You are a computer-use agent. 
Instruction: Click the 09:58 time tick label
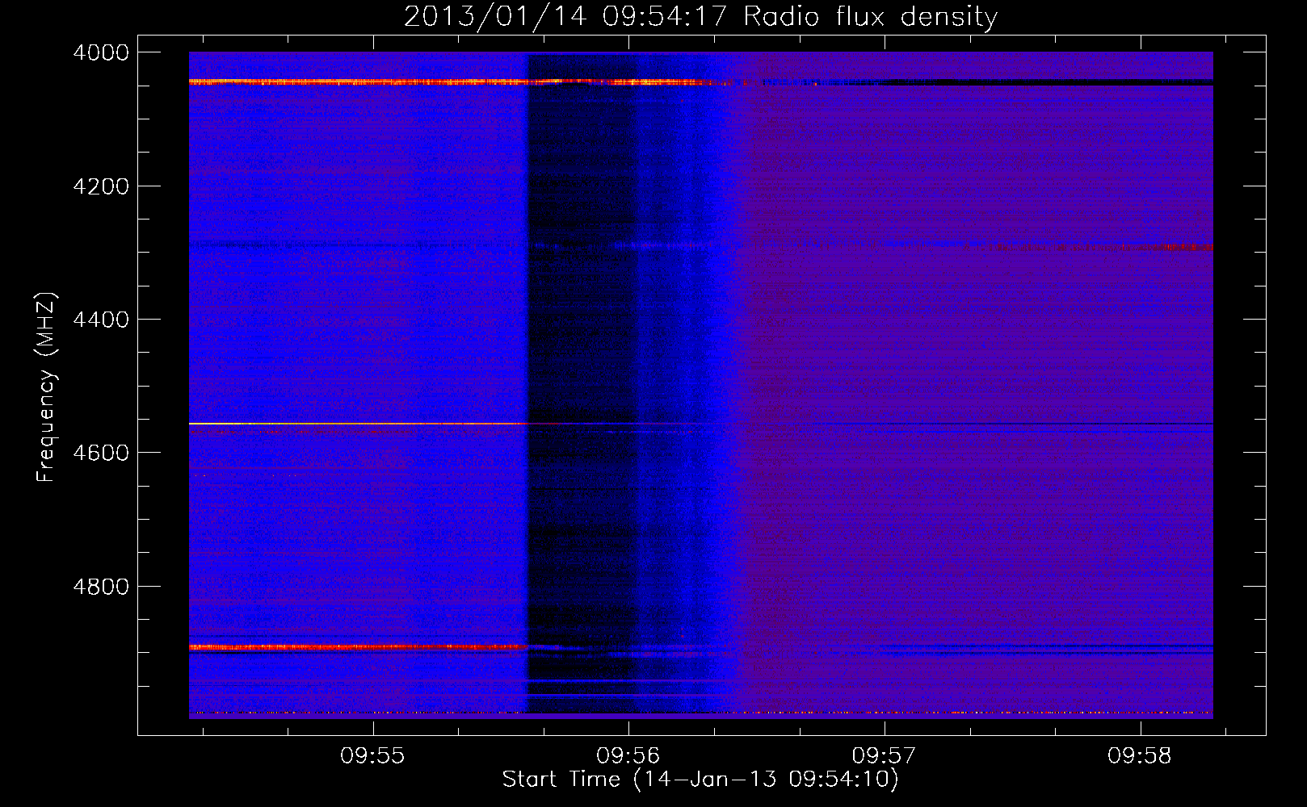[x=1141, y=756]
